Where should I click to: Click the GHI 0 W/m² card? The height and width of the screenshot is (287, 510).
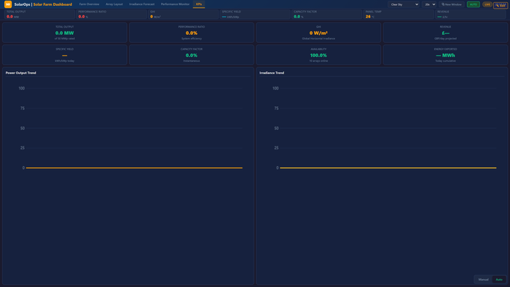point(318,33)
